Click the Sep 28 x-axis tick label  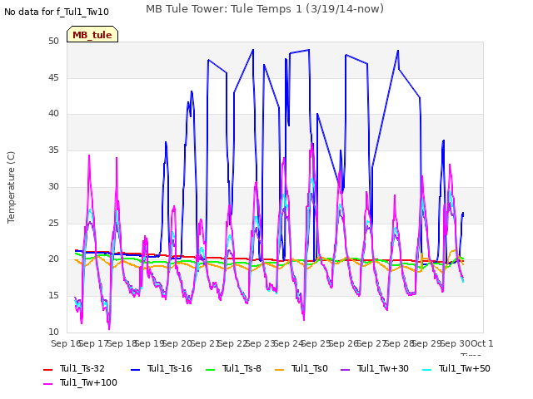click(x=400, y=343)
